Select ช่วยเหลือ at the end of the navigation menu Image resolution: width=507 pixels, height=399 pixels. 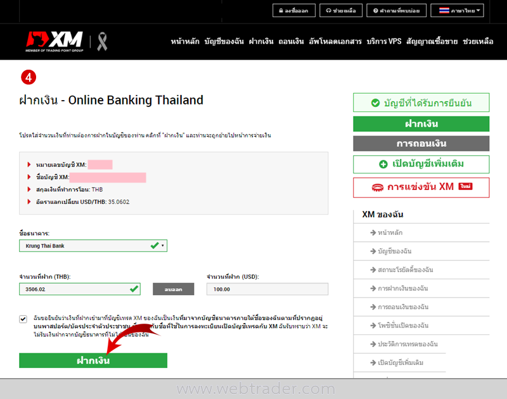pos(478,42)
